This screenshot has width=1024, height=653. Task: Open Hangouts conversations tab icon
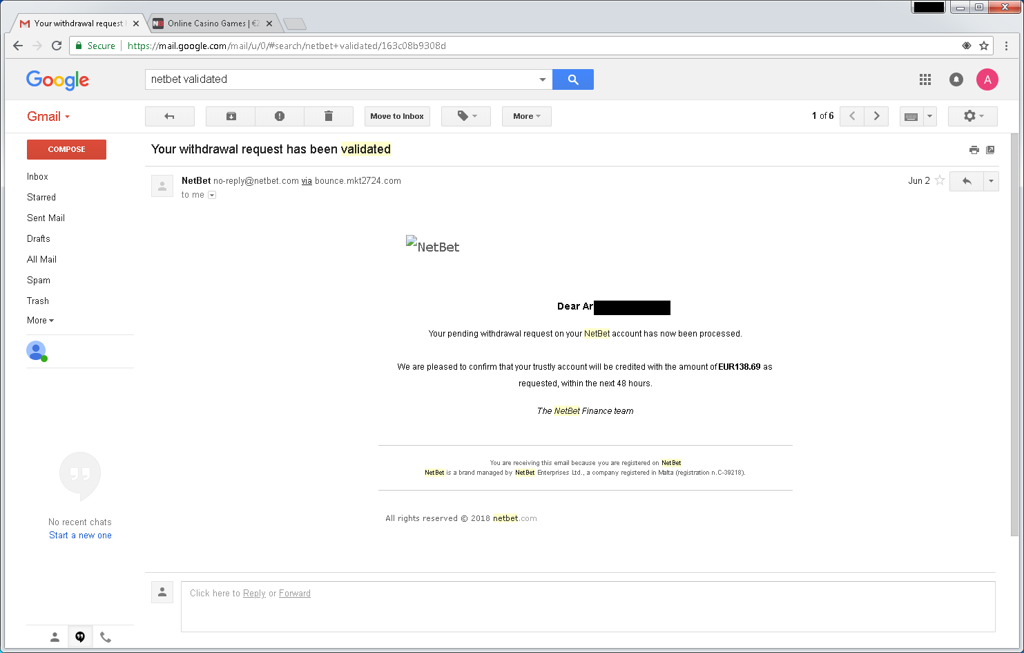click(x=80, y=637)
